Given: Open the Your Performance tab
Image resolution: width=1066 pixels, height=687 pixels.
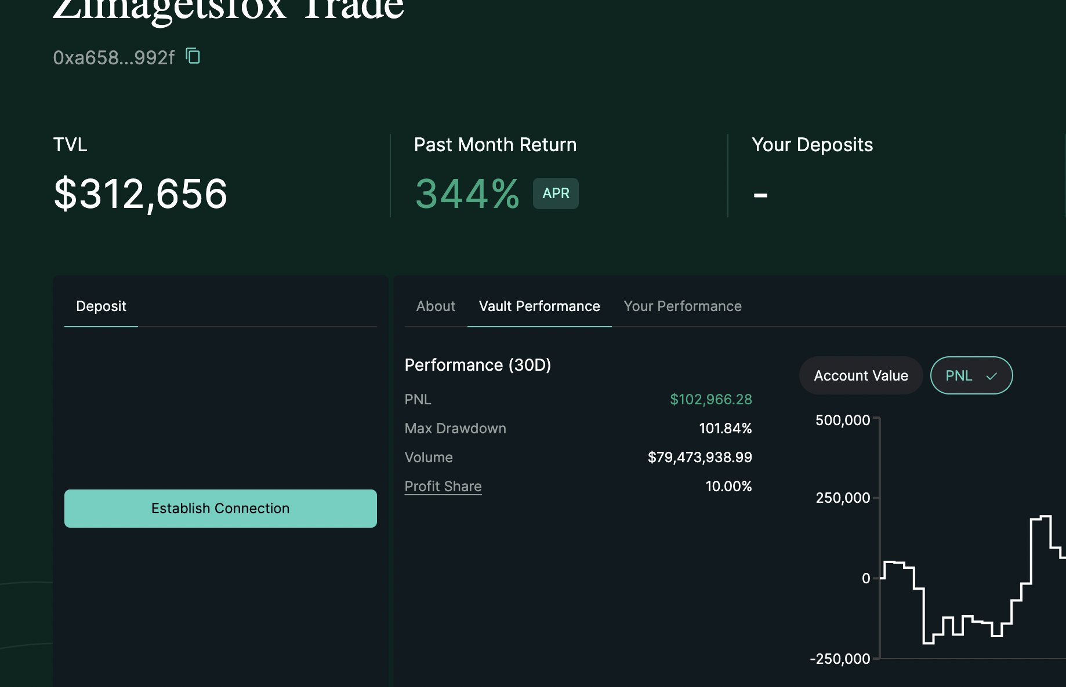Looking at the screenshot, I should (x=683, y=306).
